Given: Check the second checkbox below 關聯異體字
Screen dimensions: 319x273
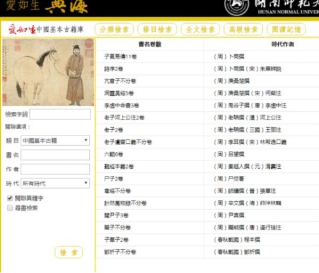Looking at the screenshot, I should pos(10,208).
